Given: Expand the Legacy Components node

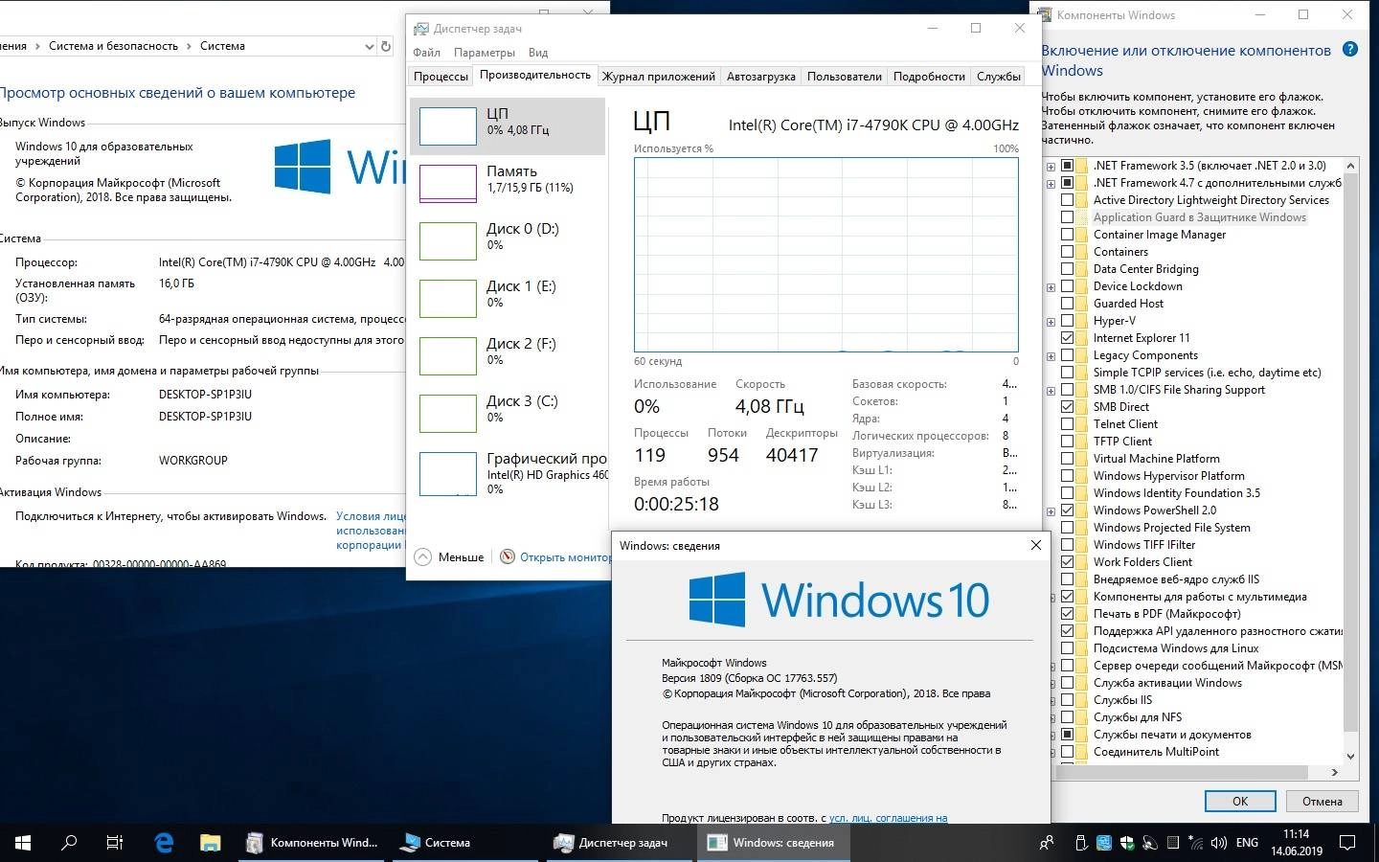Looking at the screenshot, I should 1051,355.
